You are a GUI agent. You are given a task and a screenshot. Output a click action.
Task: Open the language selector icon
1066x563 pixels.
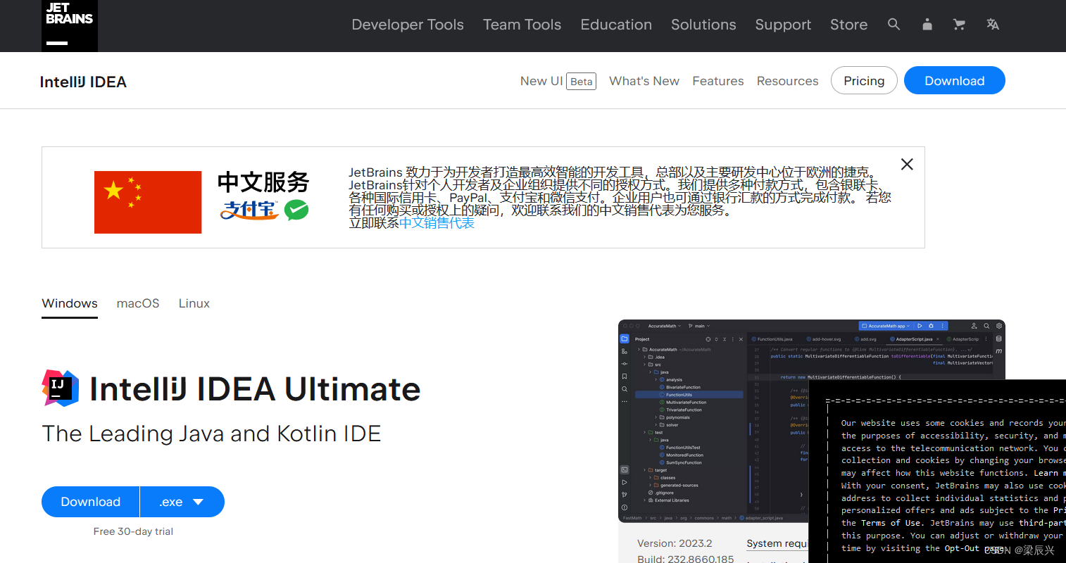[x=993, y=25]
